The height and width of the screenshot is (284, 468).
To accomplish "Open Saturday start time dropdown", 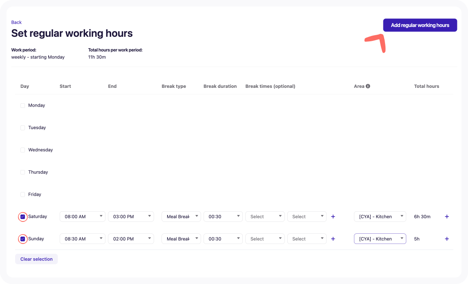I will point(82,217).
